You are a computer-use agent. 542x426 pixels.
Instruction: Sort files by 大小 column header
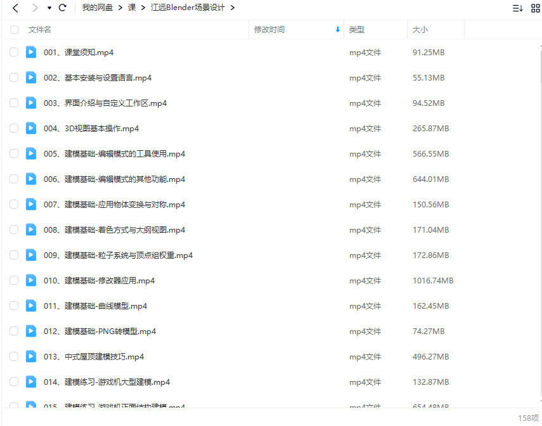[420, 30]
